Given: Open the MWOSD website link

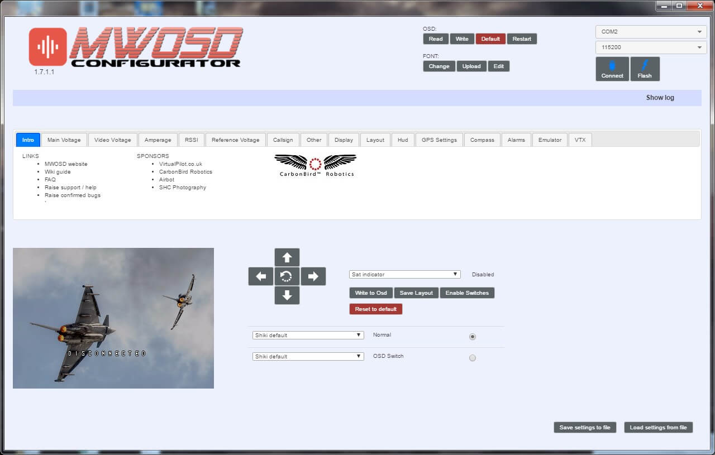Looking at the screenshot, I should (66, 164).
